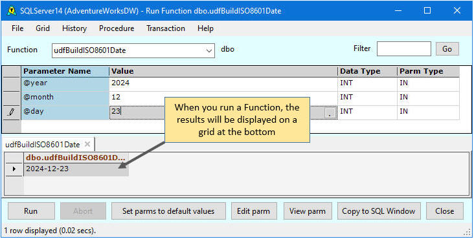Viewport: 474px width, 239px height.
Task: Close the udfBuildISO8601Date results tab
Action: 87,144
